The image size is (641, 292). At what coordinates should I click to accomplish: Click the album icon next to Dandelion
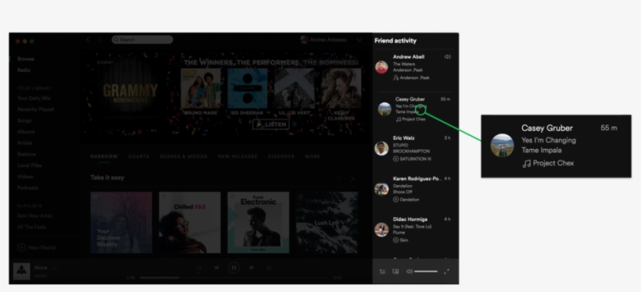pos(396,200)
